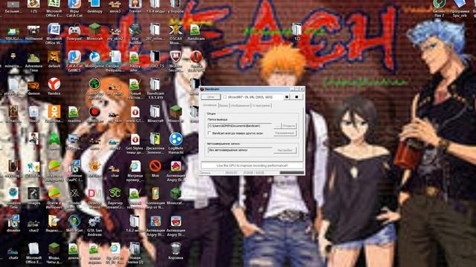The width and height of the screenshot is (476, 267).
Task: Switch to the Изображения tab
Action: pyautogui.click(x=239, y=105)
